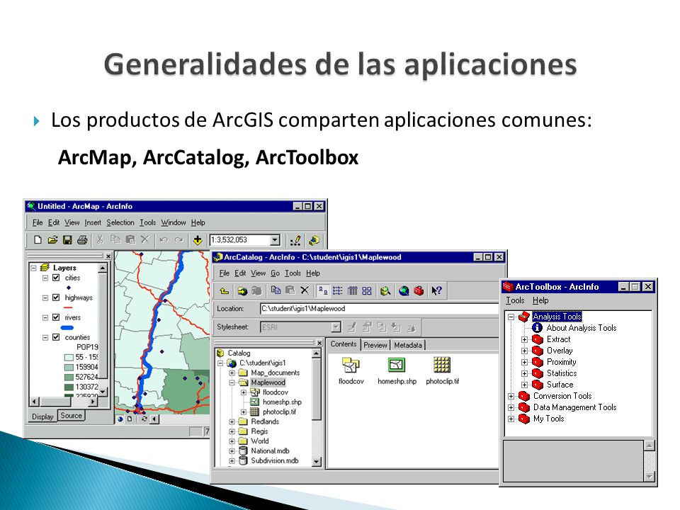Click New Map File icon in ArcMap toolbar
This screenshot has height=510, width=680.
click(38, 240)
